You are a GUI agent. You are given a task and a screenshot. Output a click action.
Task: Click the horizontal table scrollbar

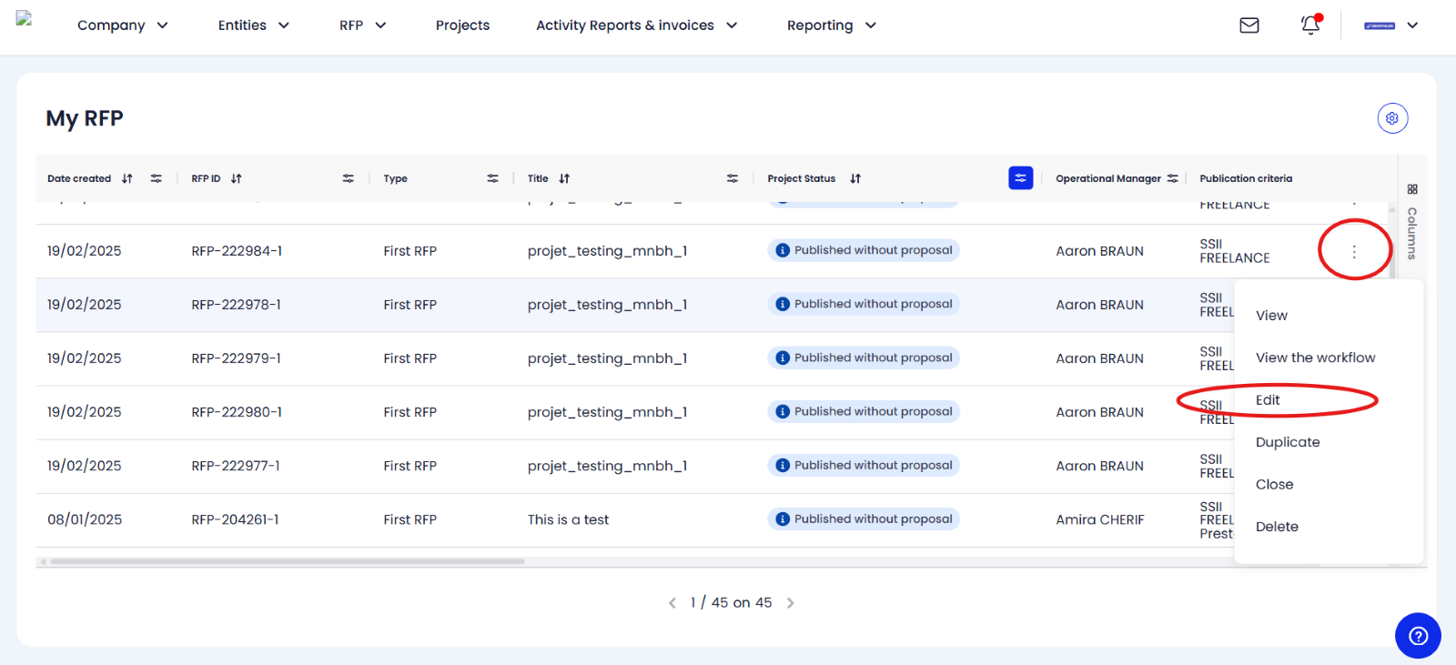coord(288,561)
